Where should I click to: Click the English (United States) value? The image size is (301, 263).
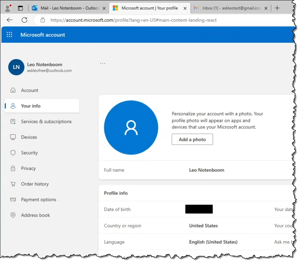213,242
